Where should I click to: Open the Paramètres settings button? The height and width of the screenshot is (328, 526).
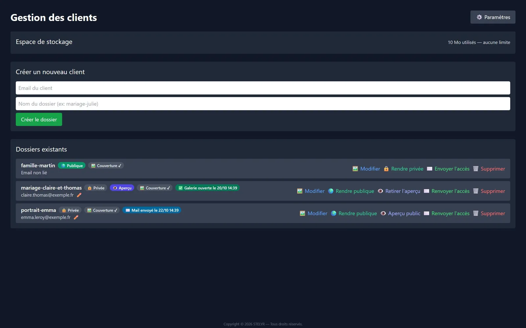[x=493, y=17]
